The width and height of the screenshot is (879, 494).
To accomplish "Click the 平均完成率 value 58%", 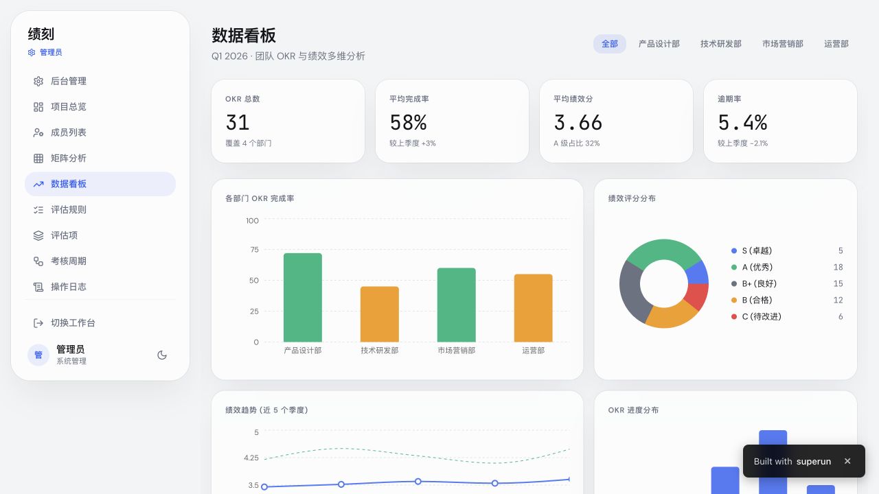I will click(x=409, y=123).
